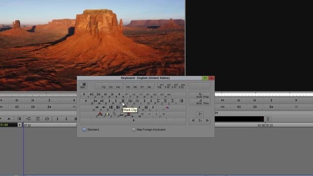This screenshot has height=176, width=313.
Task: Play the record monitor sequence
Action: tap(296, 100)
